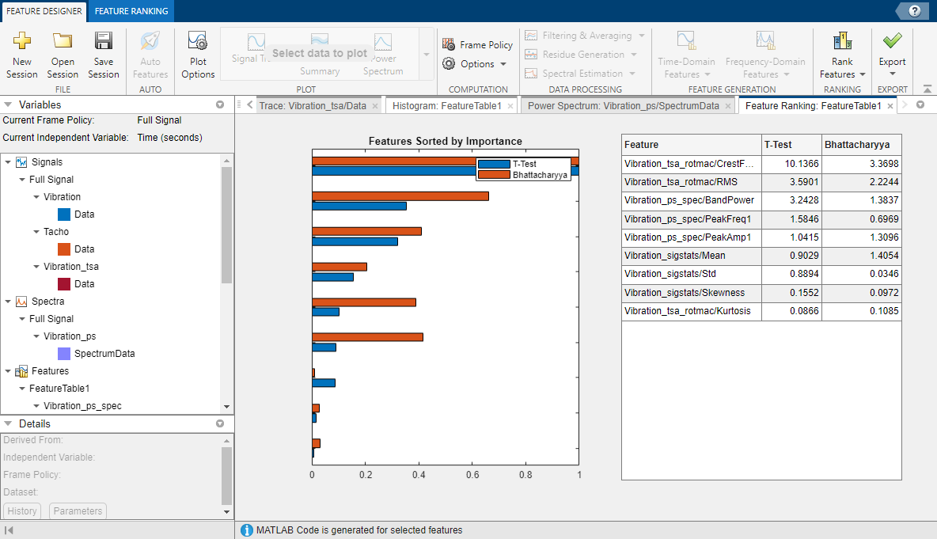Switch to the Feature Ranking ribbon tab
937x539 pixels.
(x=131, y=10)
